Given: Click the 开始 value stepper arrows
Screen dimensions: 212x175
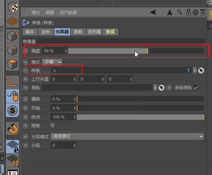Looking at the screenshot, I should (75, 108).
